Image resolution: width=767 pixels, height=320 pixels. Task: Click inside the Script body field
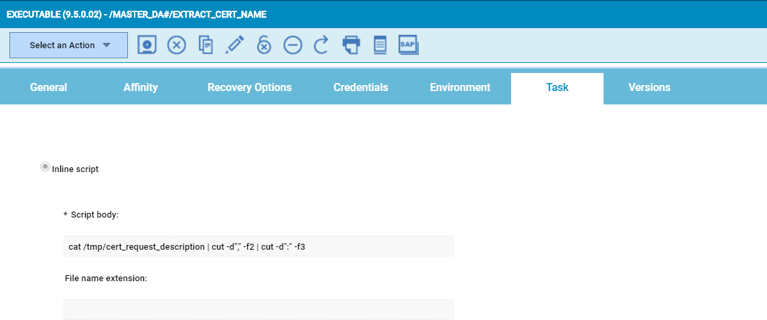point(259,246)
